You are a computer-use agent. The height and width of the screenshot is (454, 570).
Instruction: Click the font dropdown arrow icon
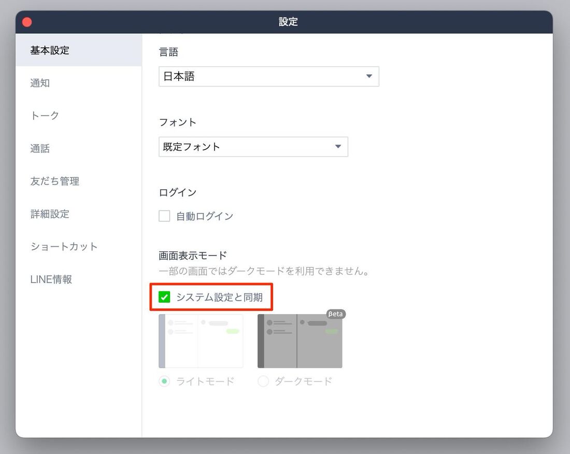coord(338,147)
